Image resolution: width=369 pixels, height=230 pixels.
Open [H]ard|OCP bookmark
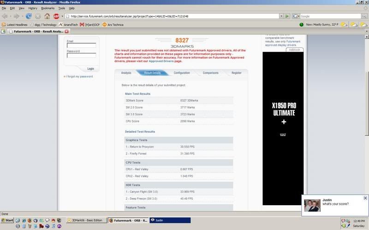pos(89,24)
